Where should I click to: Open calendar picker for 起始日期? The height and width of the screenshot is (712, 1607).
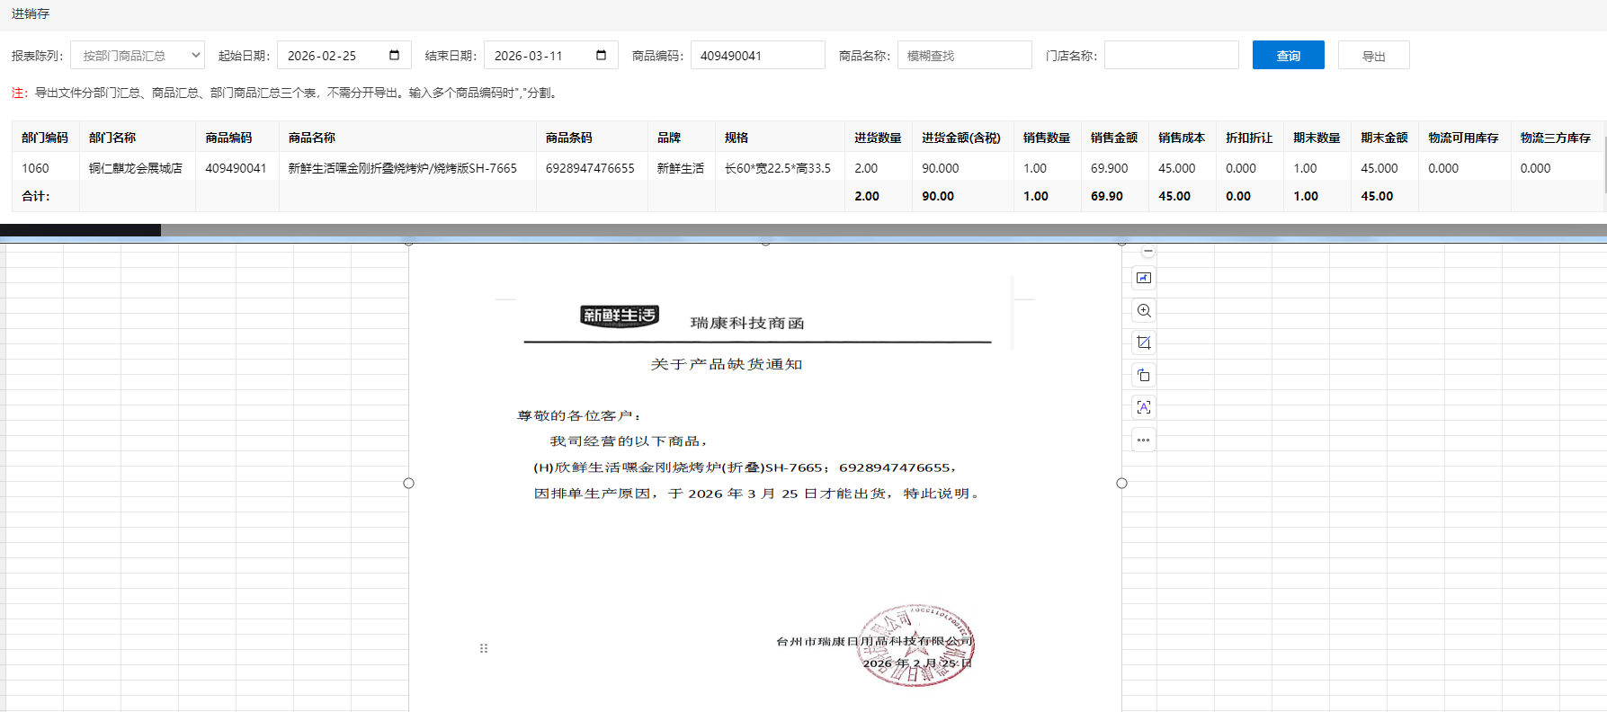point(394,56)
